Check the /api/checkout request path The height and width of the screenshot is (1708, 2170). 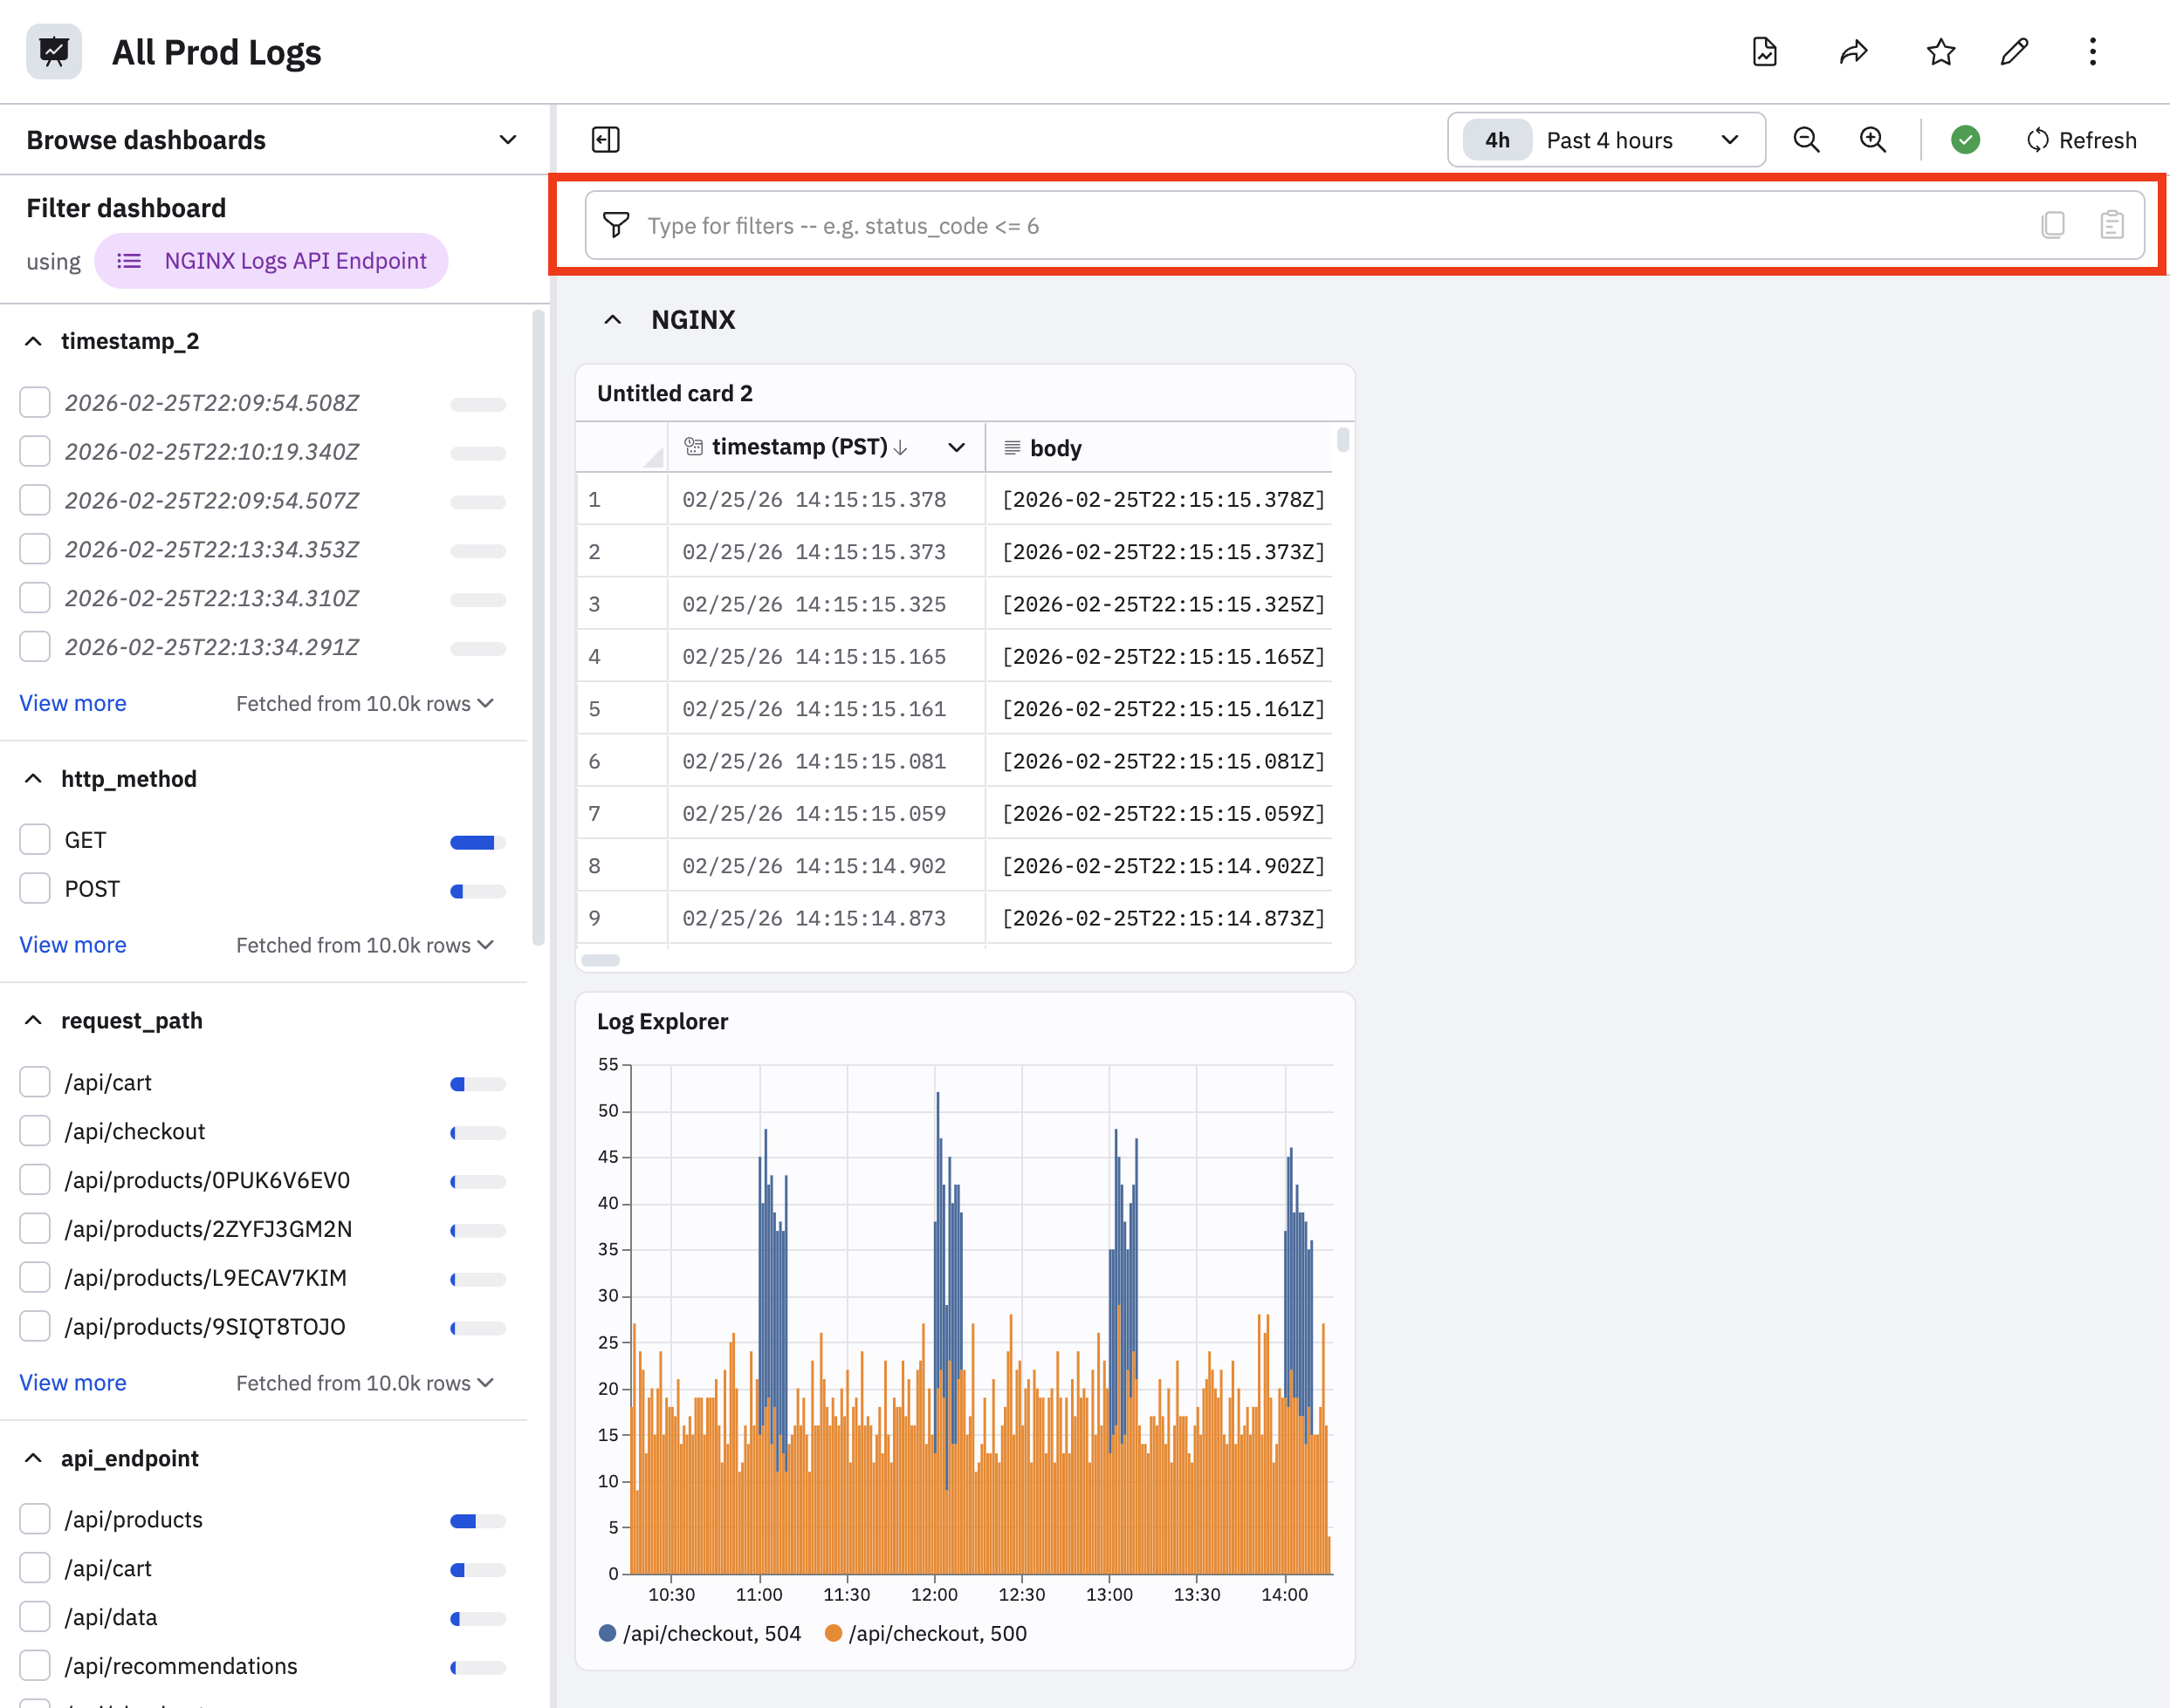35,1131
